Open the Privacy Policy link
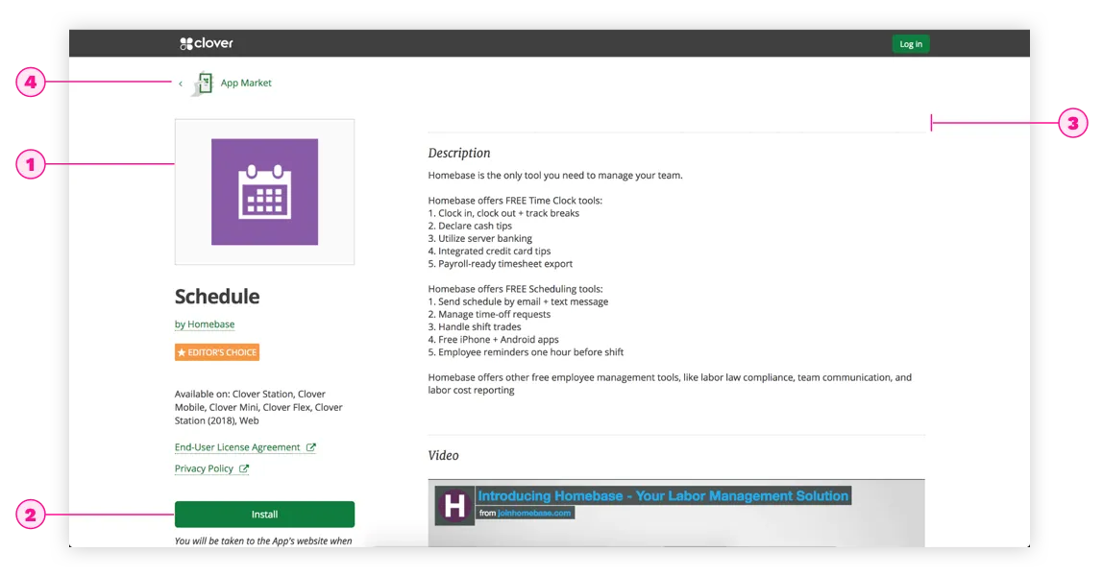This screenshot has height=576, width=1103. 204,468
